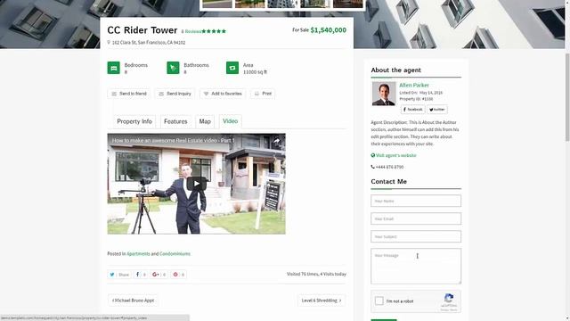This screenshot has height=321, width=570.
Task: Select the third gallery thumbnail
Action: click(x=282, y=4)
